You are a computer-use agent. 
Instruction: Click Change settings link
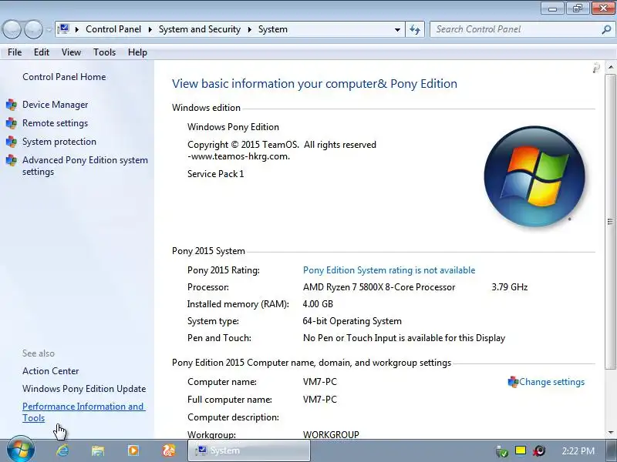coord(551,382)
